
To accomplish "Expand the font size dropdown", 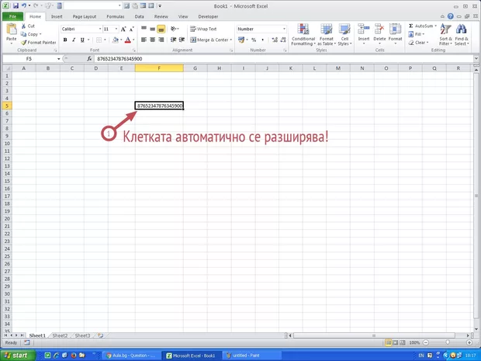I will 116,30.
